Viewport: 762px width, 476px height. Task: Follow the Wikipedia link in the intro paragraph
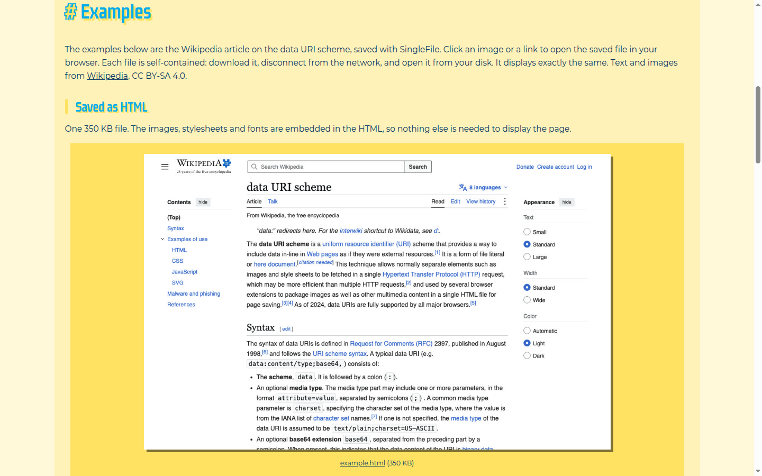(107, 76)
